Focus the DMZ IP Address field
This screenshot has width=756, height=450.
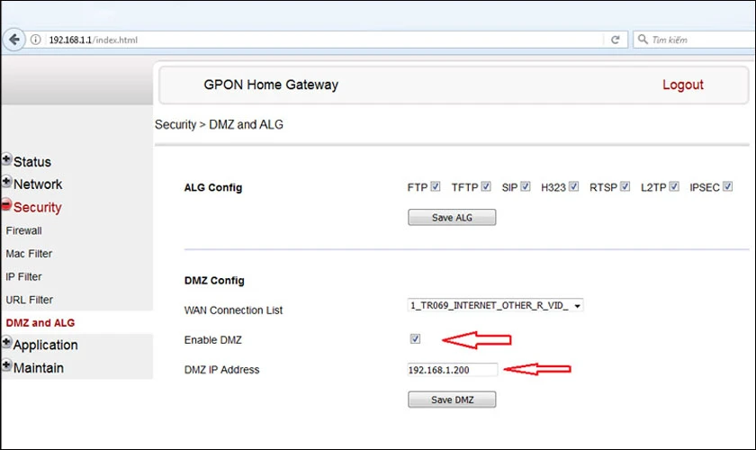point(452,370)
